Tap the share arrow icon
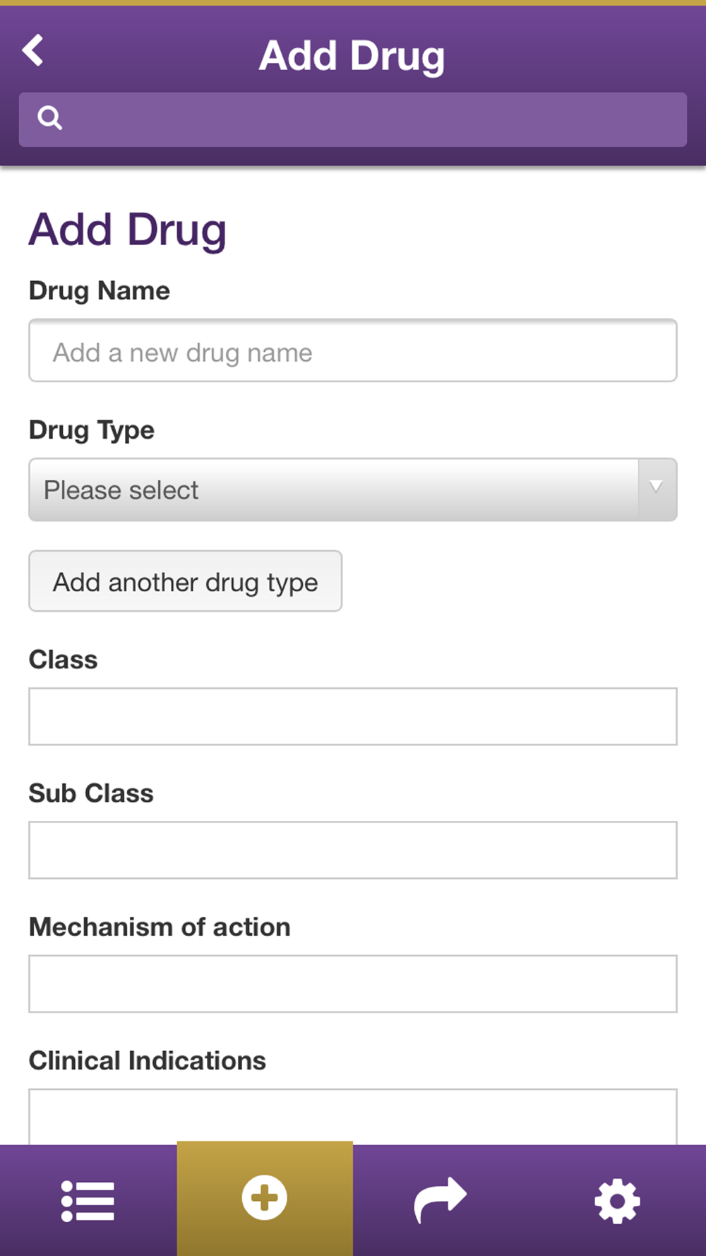Image resolution: width=706 pixels, height=1256 pixels. 441,1199
